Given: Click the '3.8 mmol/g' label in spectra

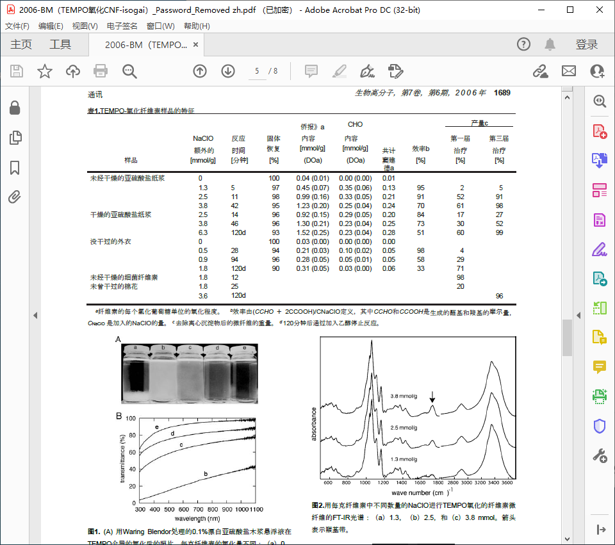Looking at the screenshot, I should (x=404, y=396).
